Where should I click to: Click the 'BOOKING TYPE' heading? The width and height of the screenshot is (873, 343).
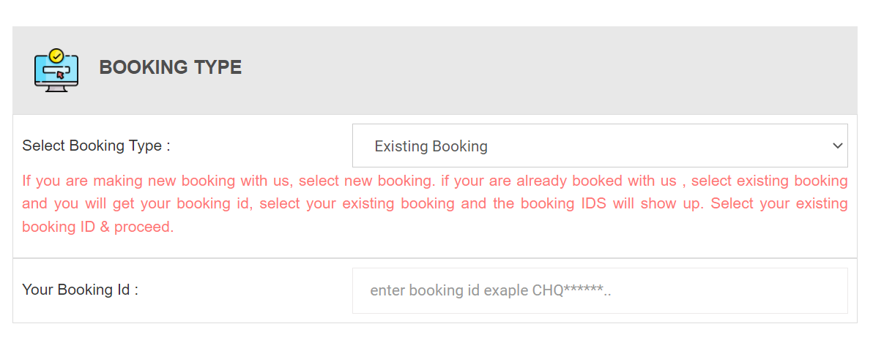(x=170, y=67)
